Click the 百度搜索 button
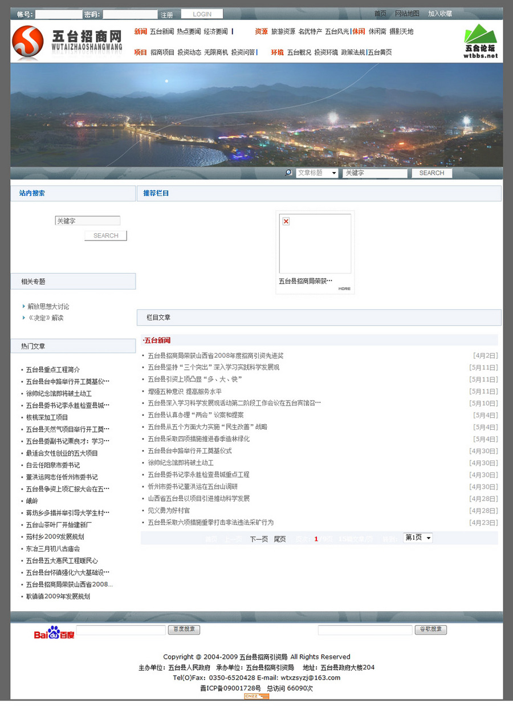The width and height of the screenshot is (513, 724). click(184, 630)
